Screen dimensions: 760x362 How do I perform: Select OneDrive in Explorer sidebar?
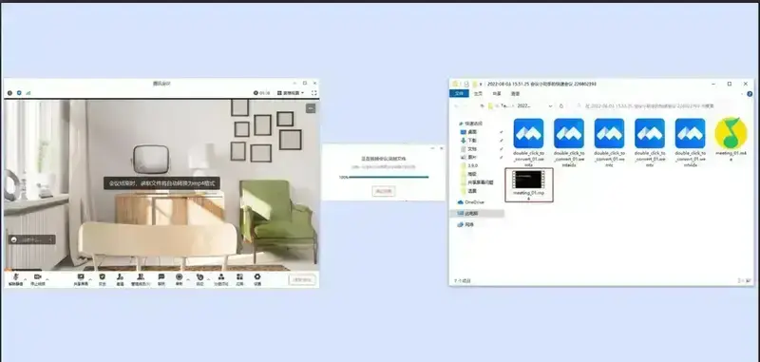(x=471, y=202)
